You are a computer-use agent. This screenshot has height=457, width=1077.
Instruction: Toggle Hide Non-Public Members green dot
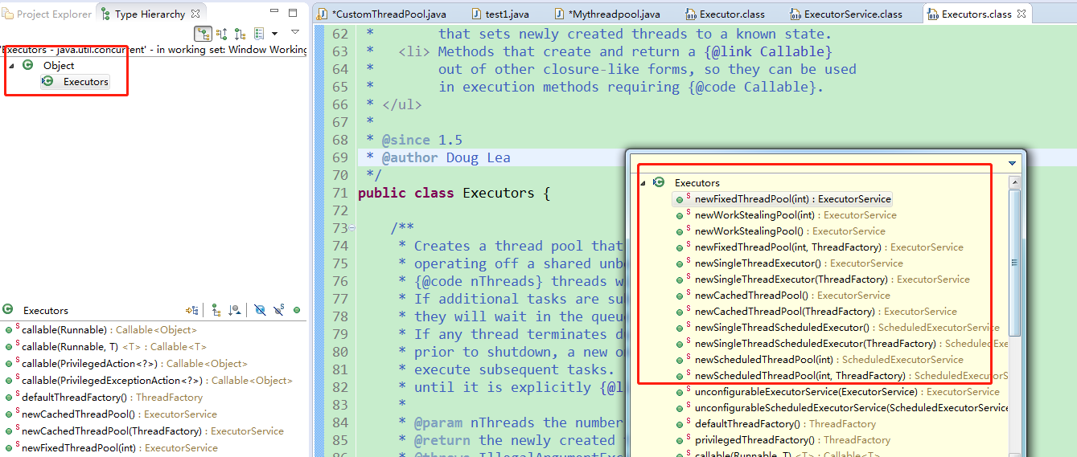[297, 310]
